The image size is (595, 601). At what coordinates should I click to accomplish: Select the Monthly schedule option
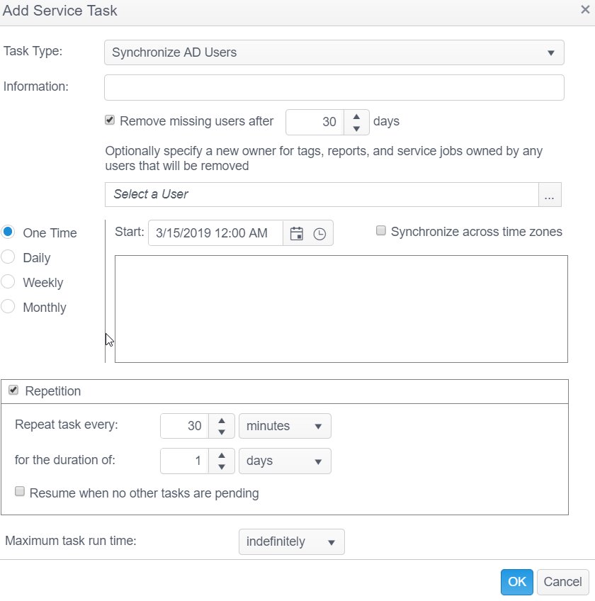point(8,307)
